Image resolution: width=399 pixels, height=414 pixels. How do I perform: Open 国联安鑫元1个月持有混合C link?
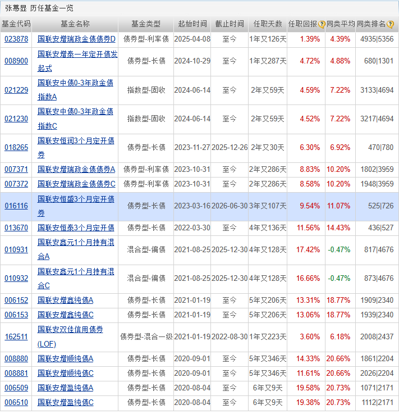point(76,278)
